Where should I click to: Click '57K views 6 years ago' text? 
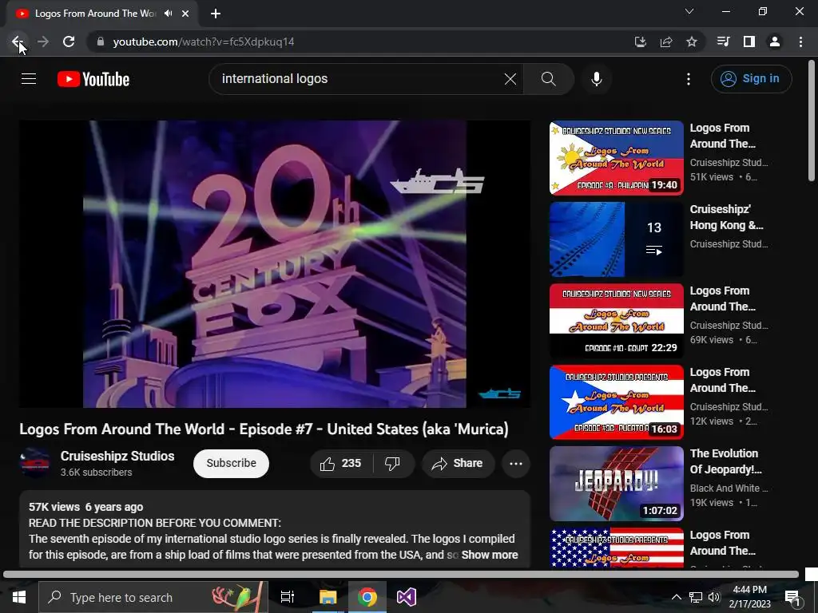[86, 507]
